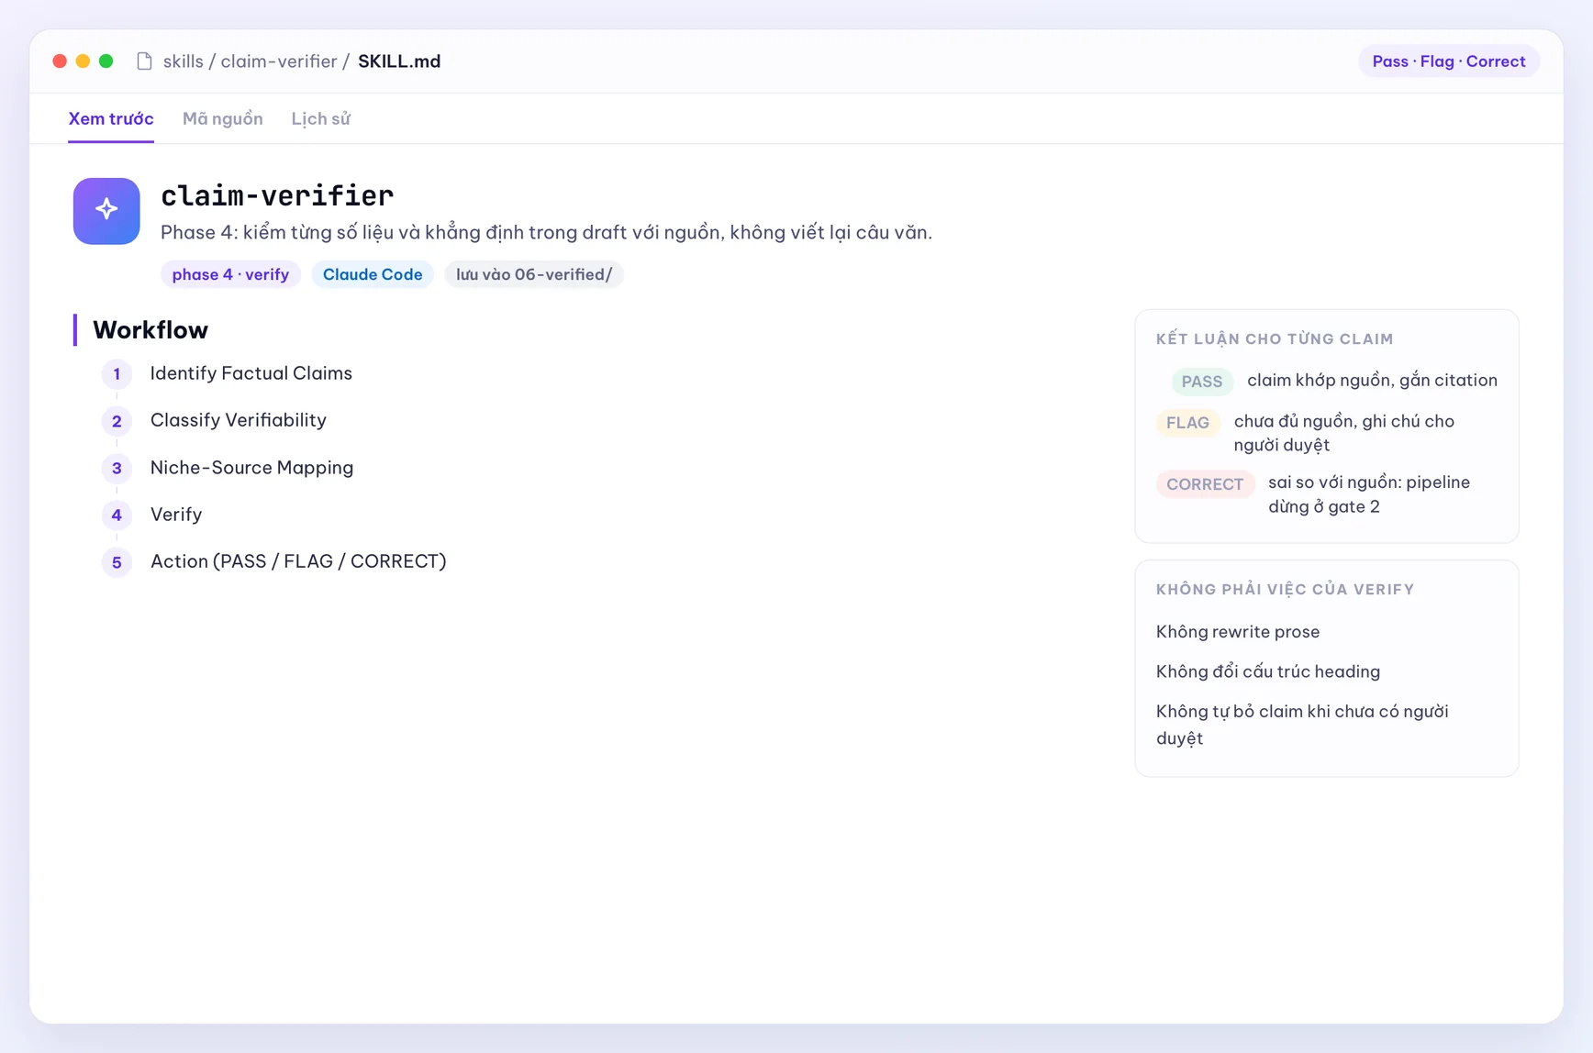Click the Pass · Flag · Correct badge
1593x1053 pixels.
tap(1449, 61)
